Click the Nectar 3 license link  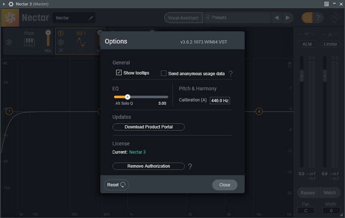137,152
